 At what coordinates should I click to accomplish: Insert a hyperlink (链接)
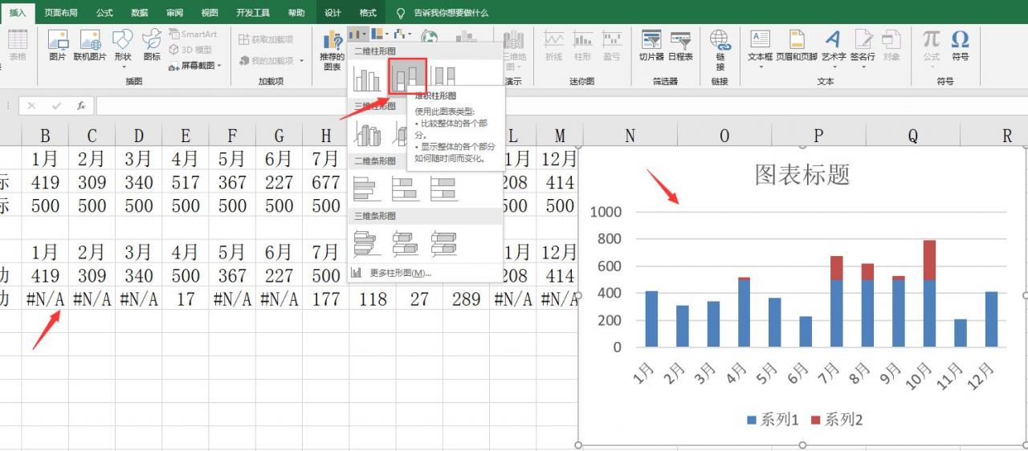tap(720, 51)
